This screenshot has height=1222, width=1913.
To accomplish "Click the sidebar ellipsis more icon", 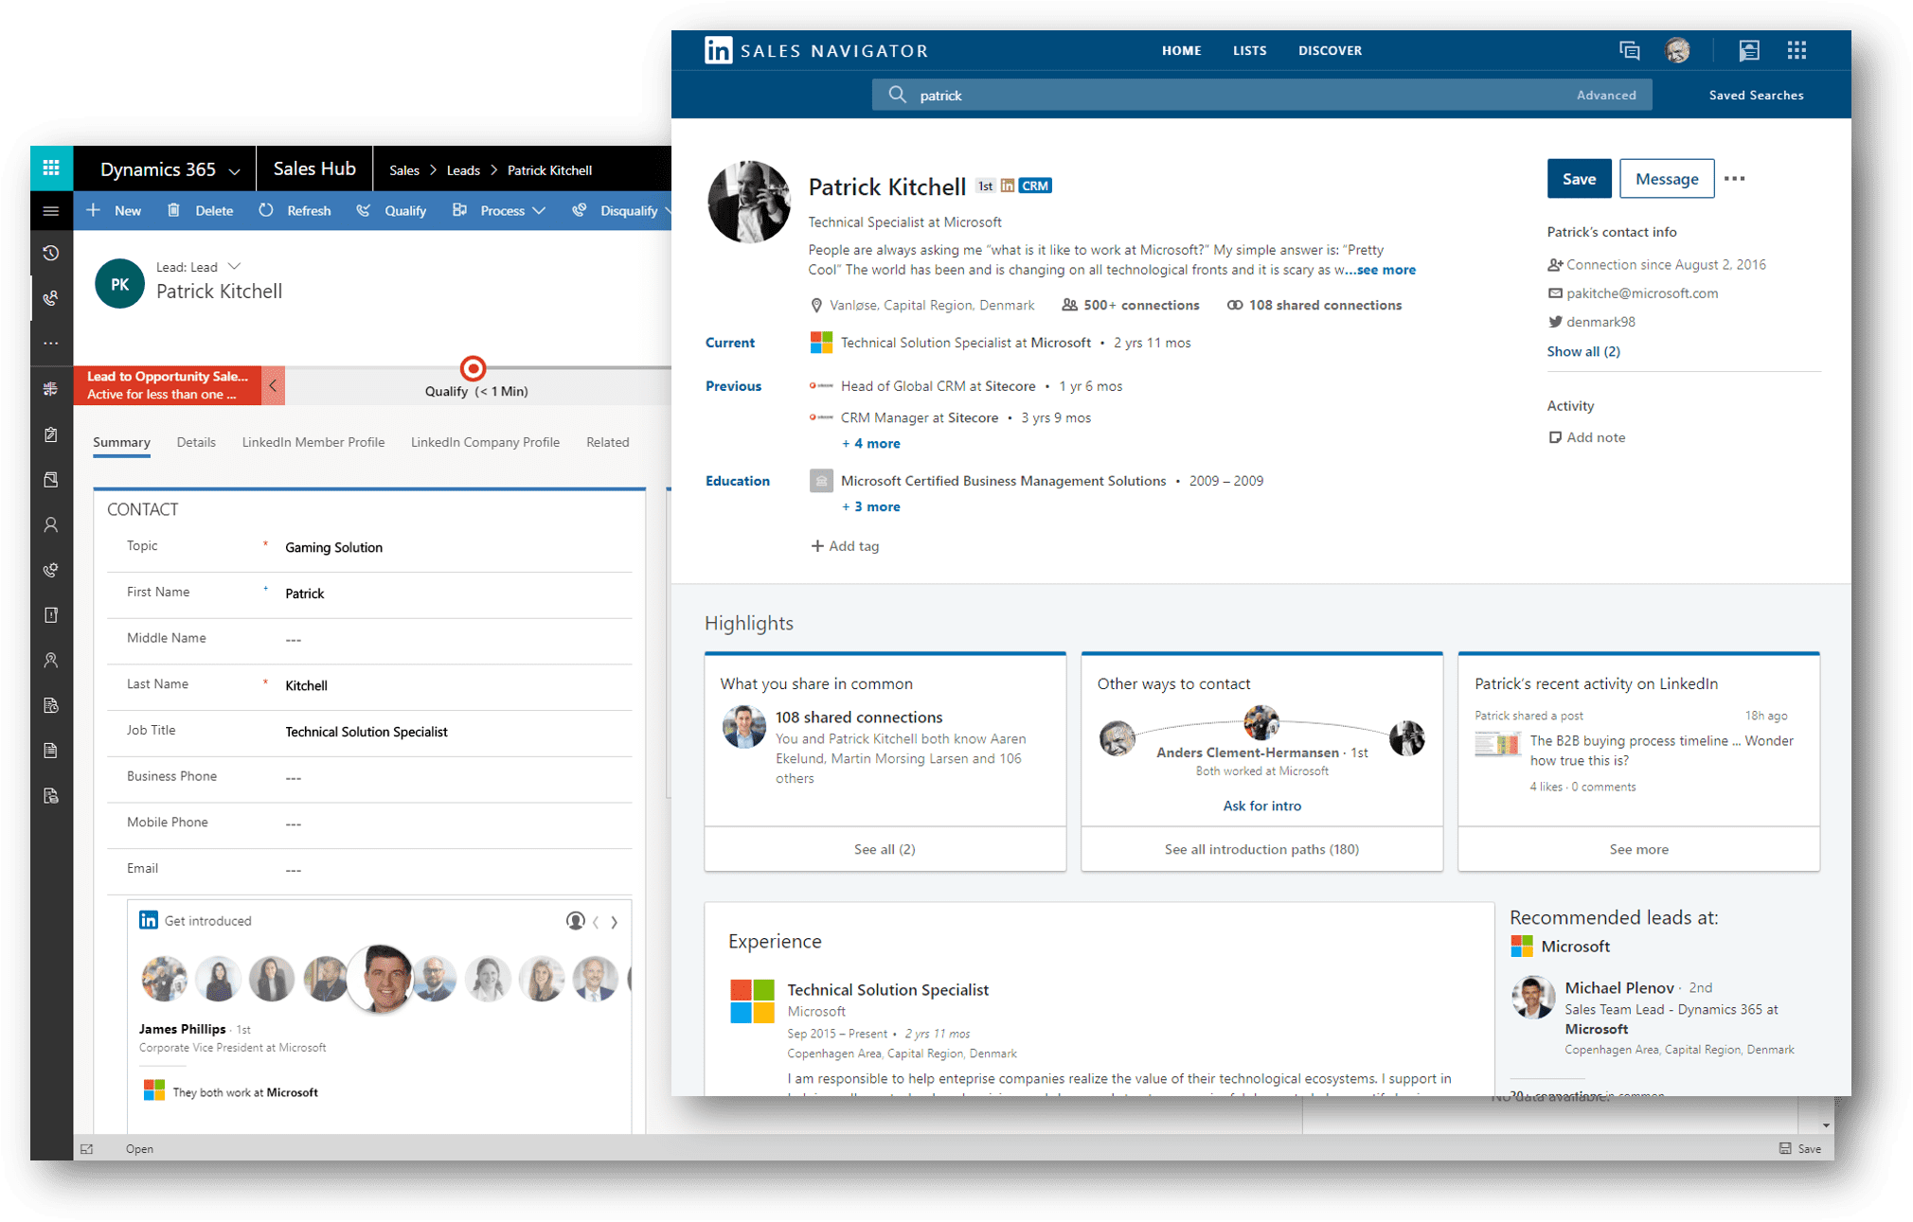I will [51, 343].
